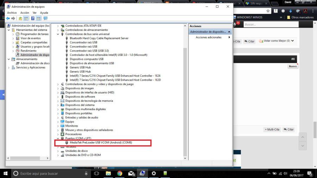Click the monitor scan hardware toolbar icon
This screenshot has width=317, height=178.
(45, 18)
